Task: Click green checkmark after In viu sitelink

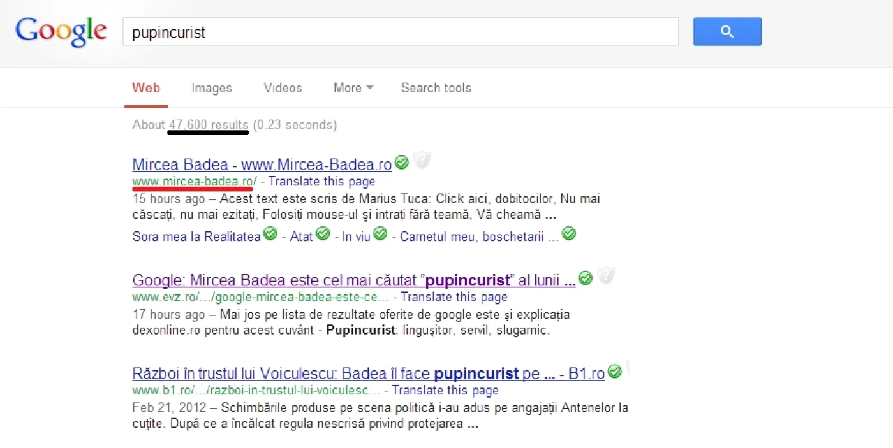Action: [380, 234]
